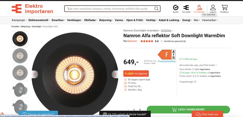The width and height of the screenshot is (243, 117).
Task: Expand the Belysning navigation dropdown
Action: coord(107,20)
